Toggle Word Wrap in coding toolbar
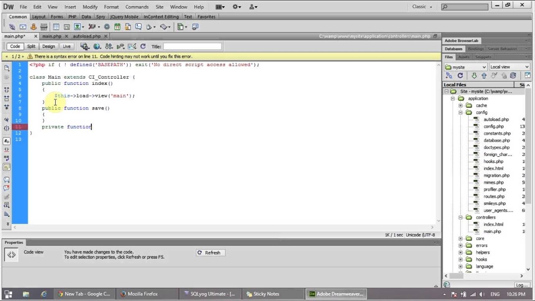This screenshot has height=301, width=535. click(7, 158)
